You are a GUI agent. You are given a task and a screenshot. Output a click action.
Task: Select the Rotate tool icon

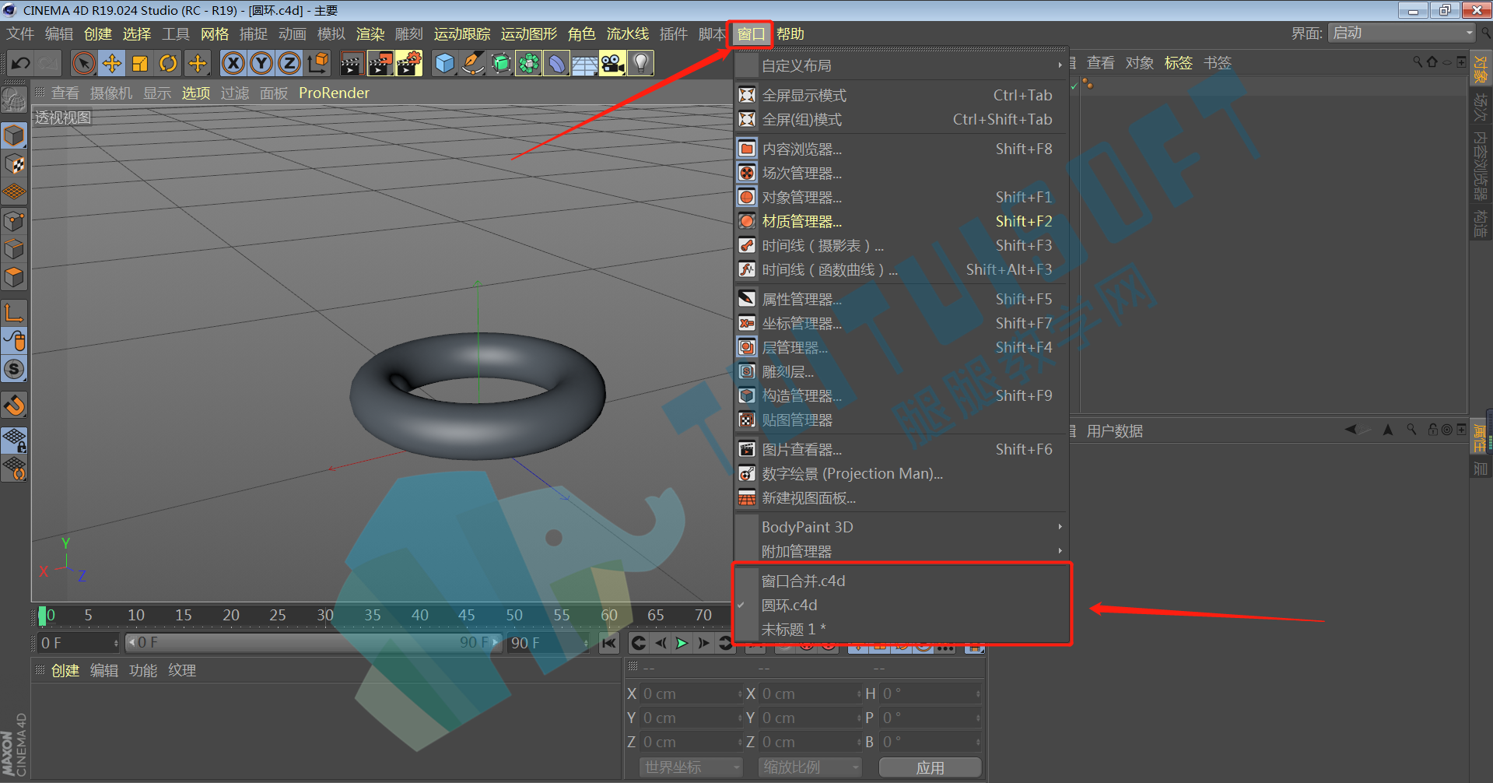tap(168, 64)
